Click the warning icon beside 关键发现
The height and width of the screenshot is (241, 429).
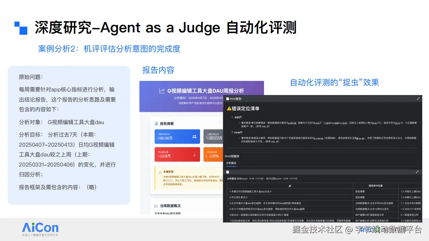pos(160,172)
